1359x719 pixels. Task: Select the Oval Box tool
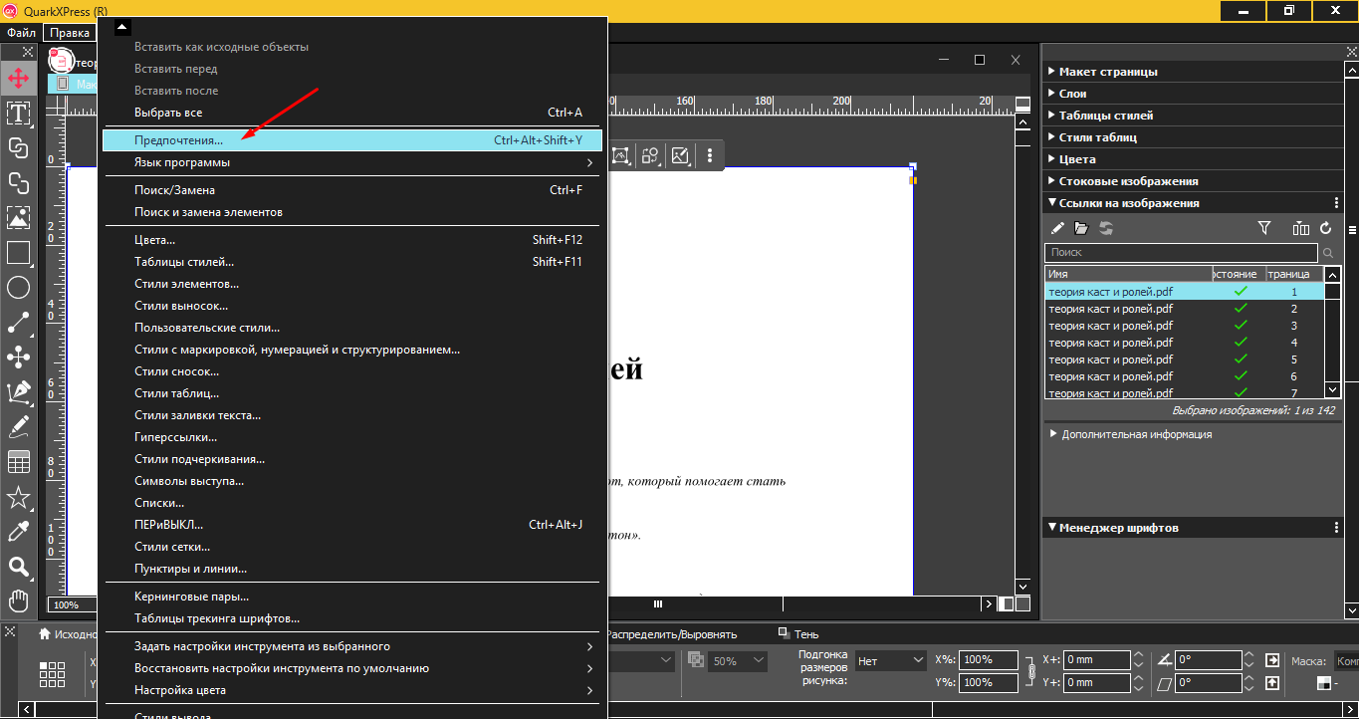(18, 288)
